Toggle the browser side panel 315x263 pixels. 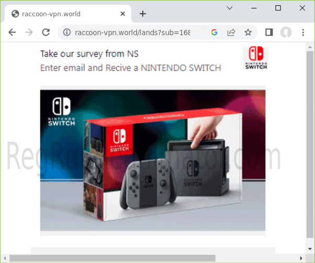tap(269, 33)
